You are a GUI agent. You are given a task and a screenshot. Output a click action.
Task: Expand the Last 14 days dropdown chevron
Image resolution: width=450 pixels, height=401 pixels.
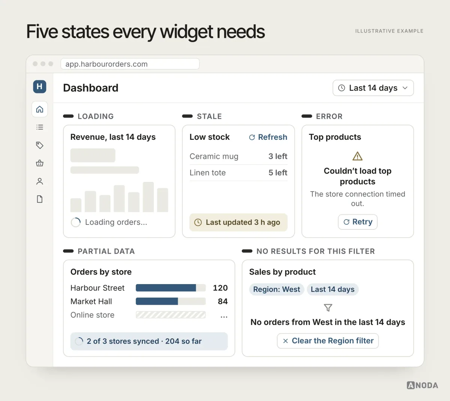(405, 88)
